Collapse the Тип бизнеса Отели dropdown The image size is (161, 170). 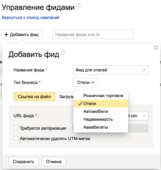click(85, 82)
